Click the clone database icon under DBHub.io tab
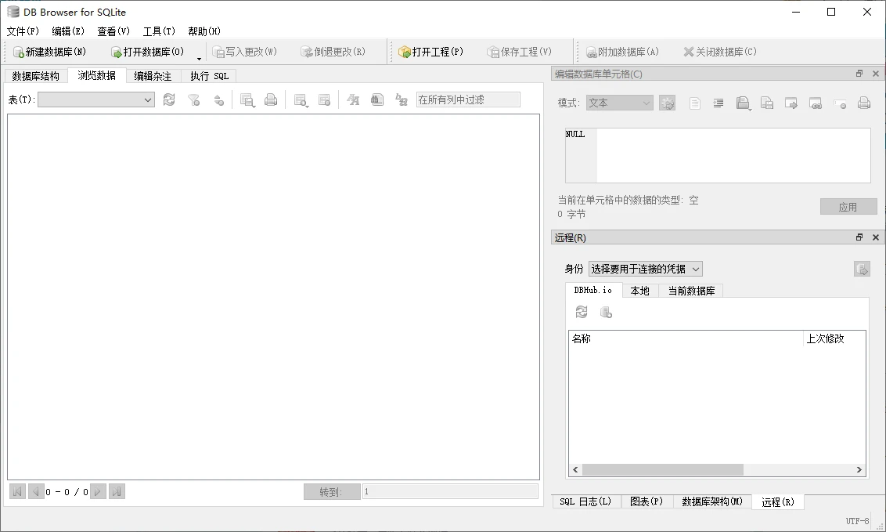This screenshot has width=886, height=532. pyautogui.click(x=606, y=312)
